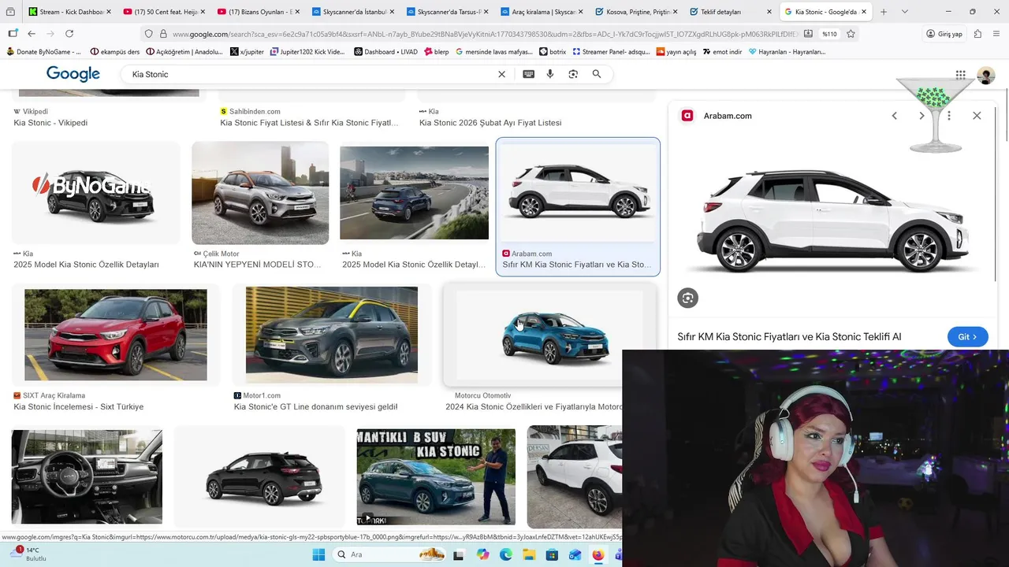Screen dimensions: 1009x567
Task: Open Outlook from the taskbar
Action: click(x=575, y=554)
